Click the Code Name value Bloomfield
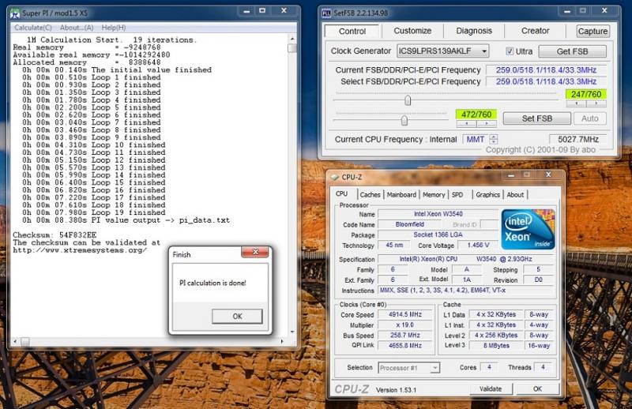 [409, 224]
